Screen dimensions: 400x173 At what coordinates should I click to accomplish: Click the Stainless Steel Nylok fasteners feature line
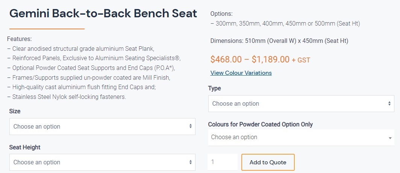click(x=67, y=97)
